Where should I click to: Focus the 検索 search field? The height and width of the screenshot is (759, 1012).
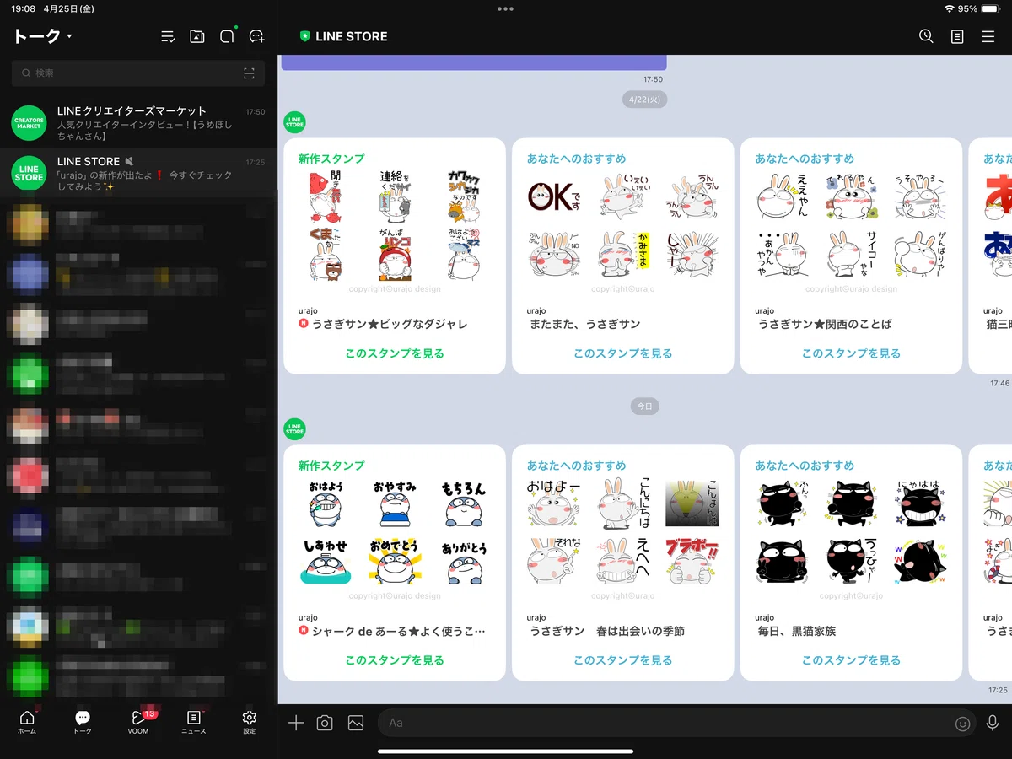(x=138, y=73)
